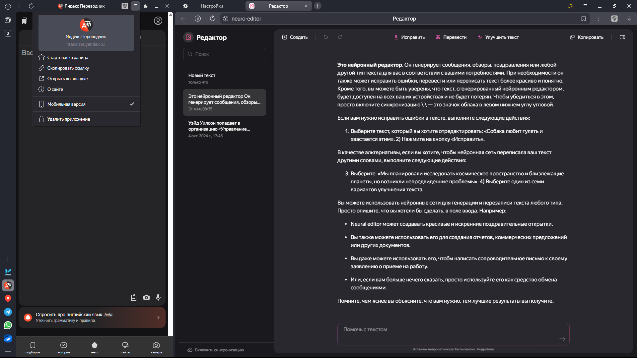Undo the last edit in Редактор
This screenshot has height=358, width=637.
(x=326, y=37)
